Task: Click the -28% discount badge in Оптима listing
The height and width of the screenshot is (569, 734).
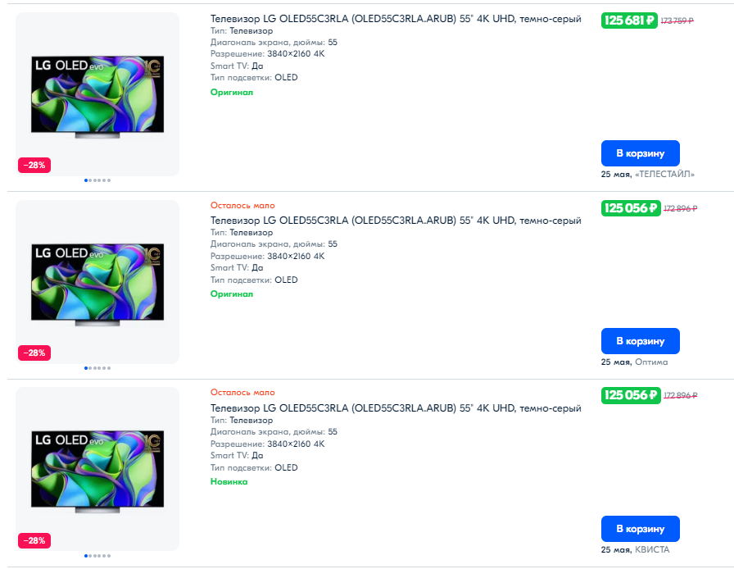Action: 35,353
